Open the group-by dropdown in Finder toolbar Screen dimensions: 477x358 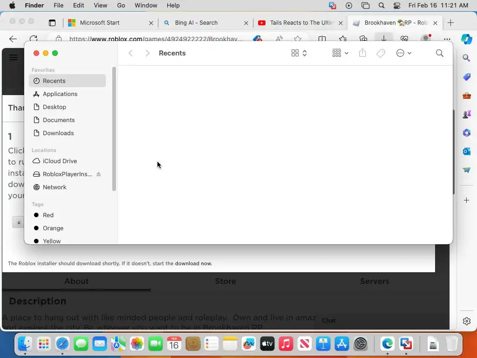point(340,53)
